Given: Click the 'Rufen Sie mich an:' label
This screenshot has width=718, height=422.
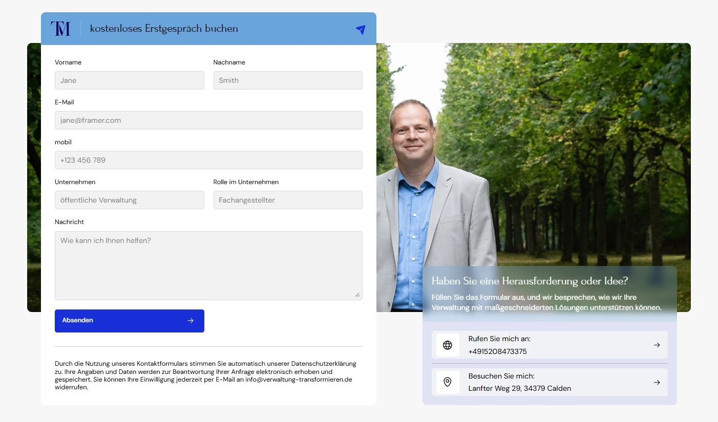Looking at the screenshot, I should click(x=499, y=339).
